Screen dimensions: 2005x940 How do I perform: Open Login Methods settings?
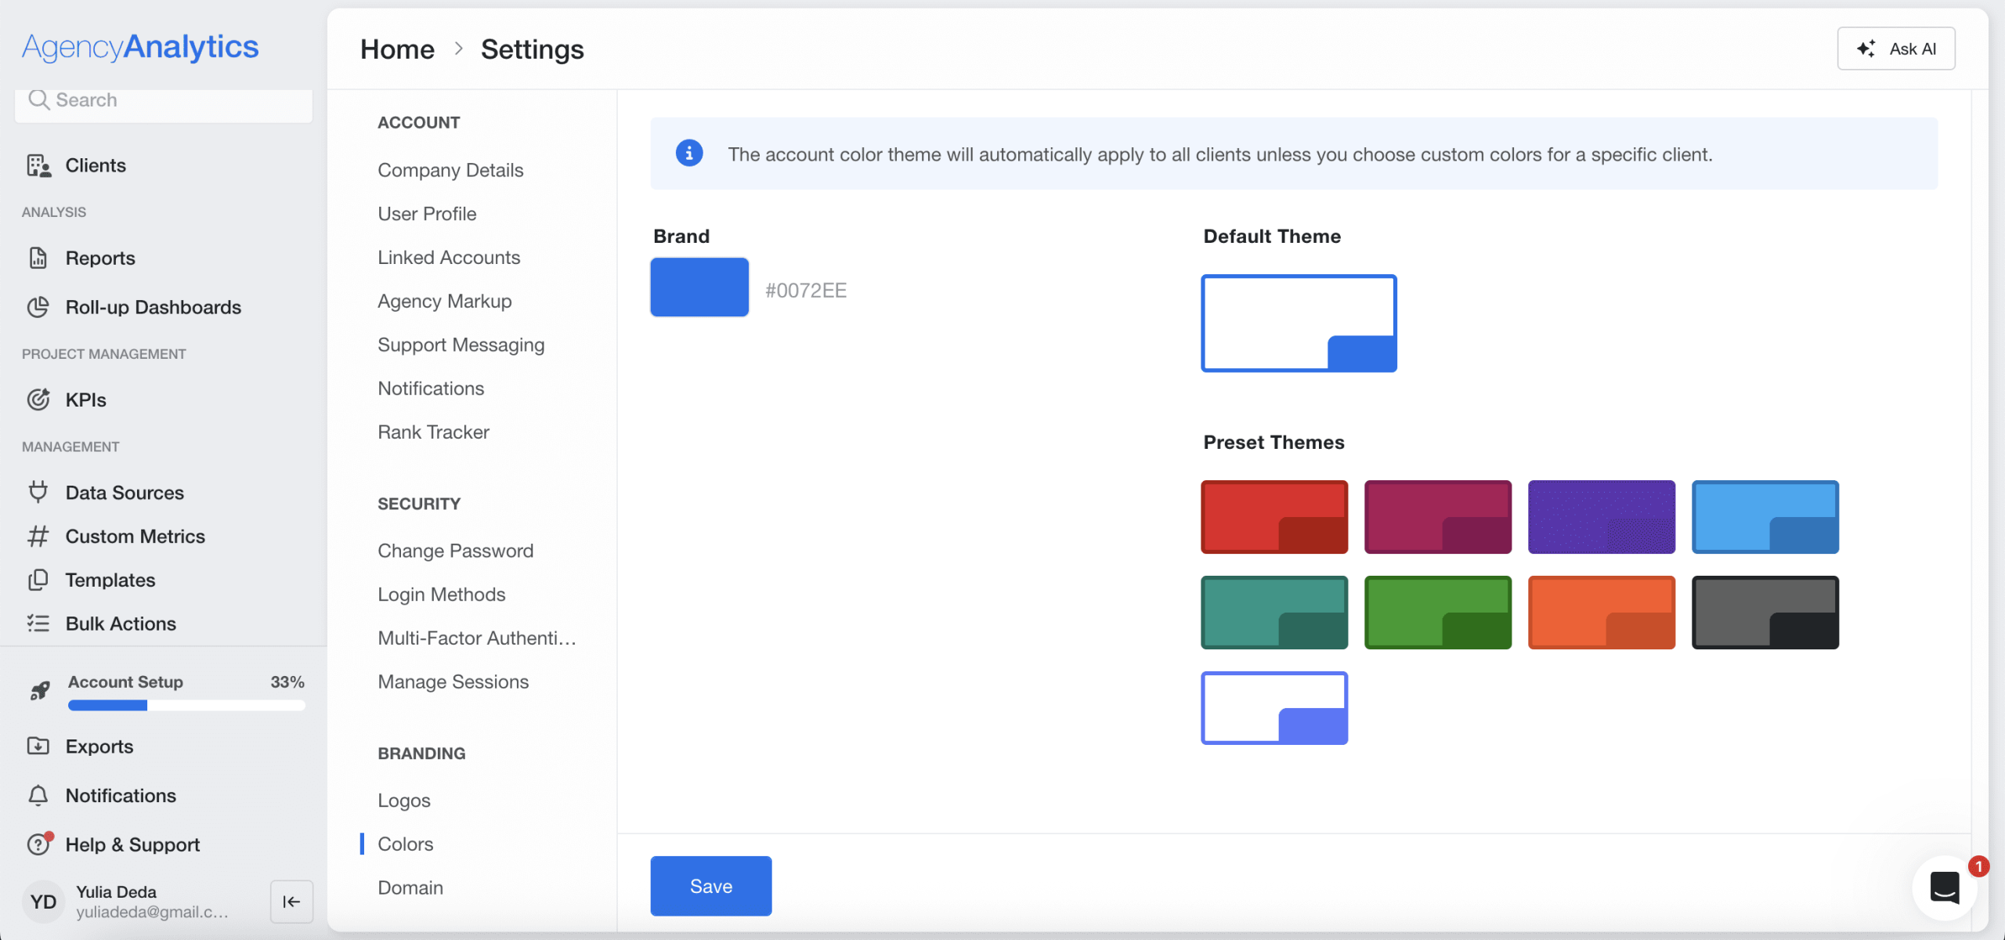442,595
